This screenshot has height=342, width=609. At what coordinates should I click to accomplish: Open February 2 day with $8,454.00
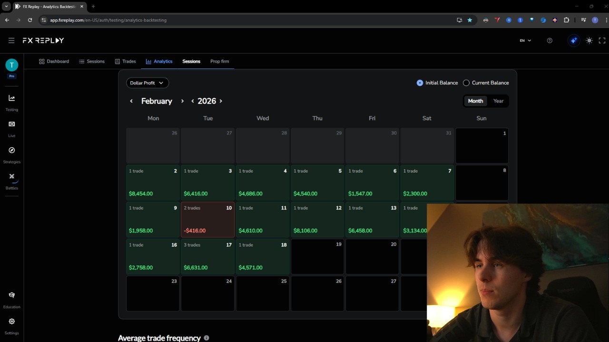tap(153, 182)
